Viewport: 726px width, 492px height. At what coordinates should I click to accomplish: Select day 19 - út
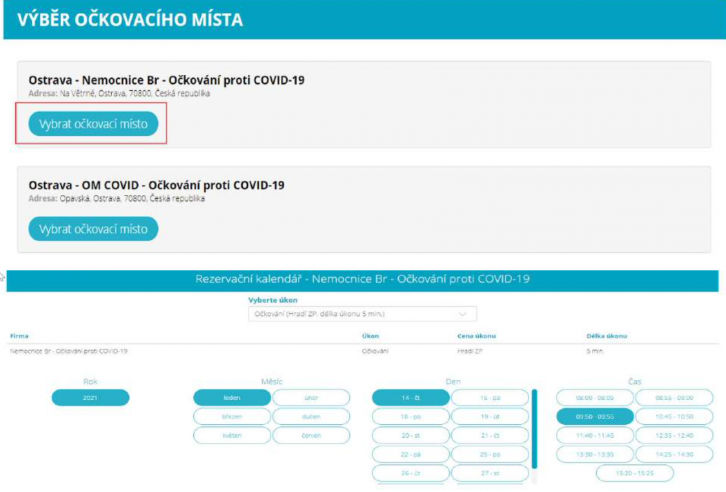pos(490,417)
